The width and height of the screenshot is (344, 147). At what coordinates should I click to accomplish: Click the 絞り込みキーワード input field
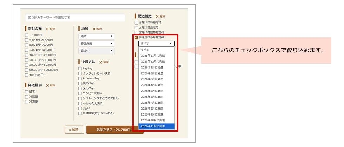tap(75, 17)
